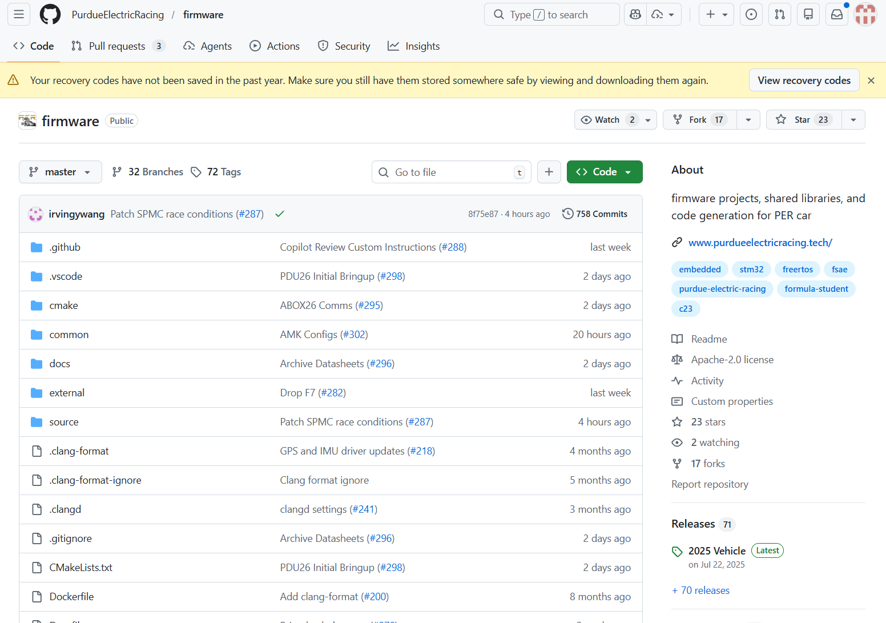
Task: Open the www.purdueelectricracing.tech link
Action: (x=760, y=243)
